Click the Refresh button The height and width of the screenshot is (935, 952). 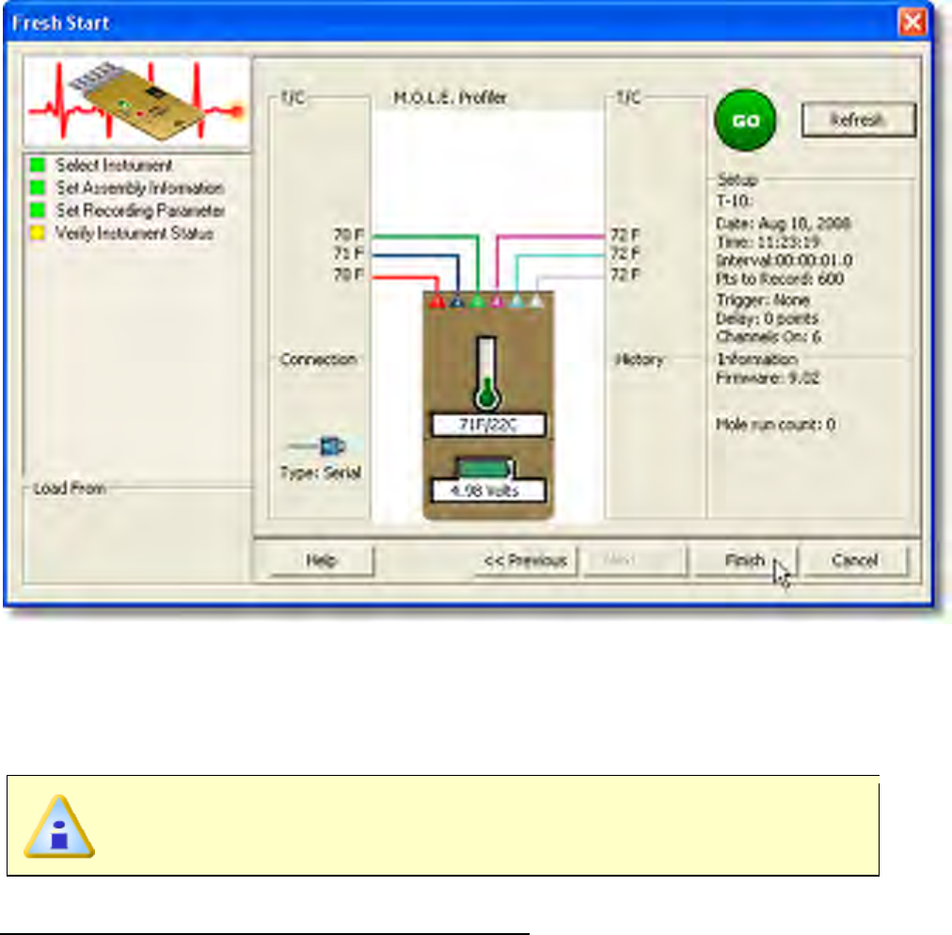(x=858, y=120)
